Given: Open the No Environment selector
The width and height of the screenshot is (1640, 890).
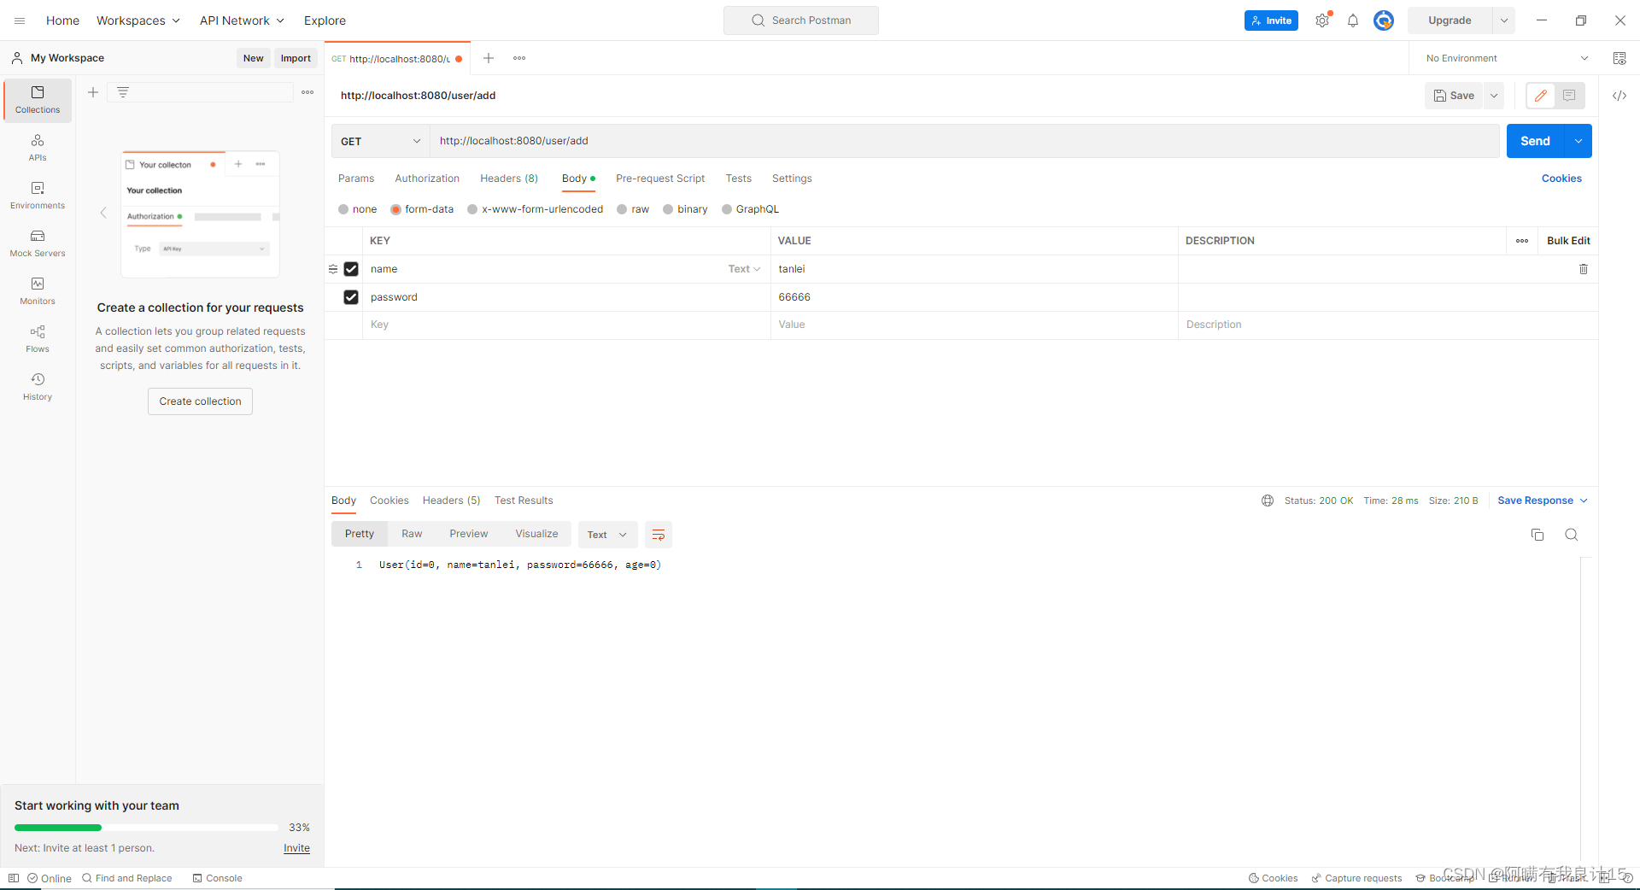Looking at the screenshot, I should pyautogui.click(x=1508, y=58).
